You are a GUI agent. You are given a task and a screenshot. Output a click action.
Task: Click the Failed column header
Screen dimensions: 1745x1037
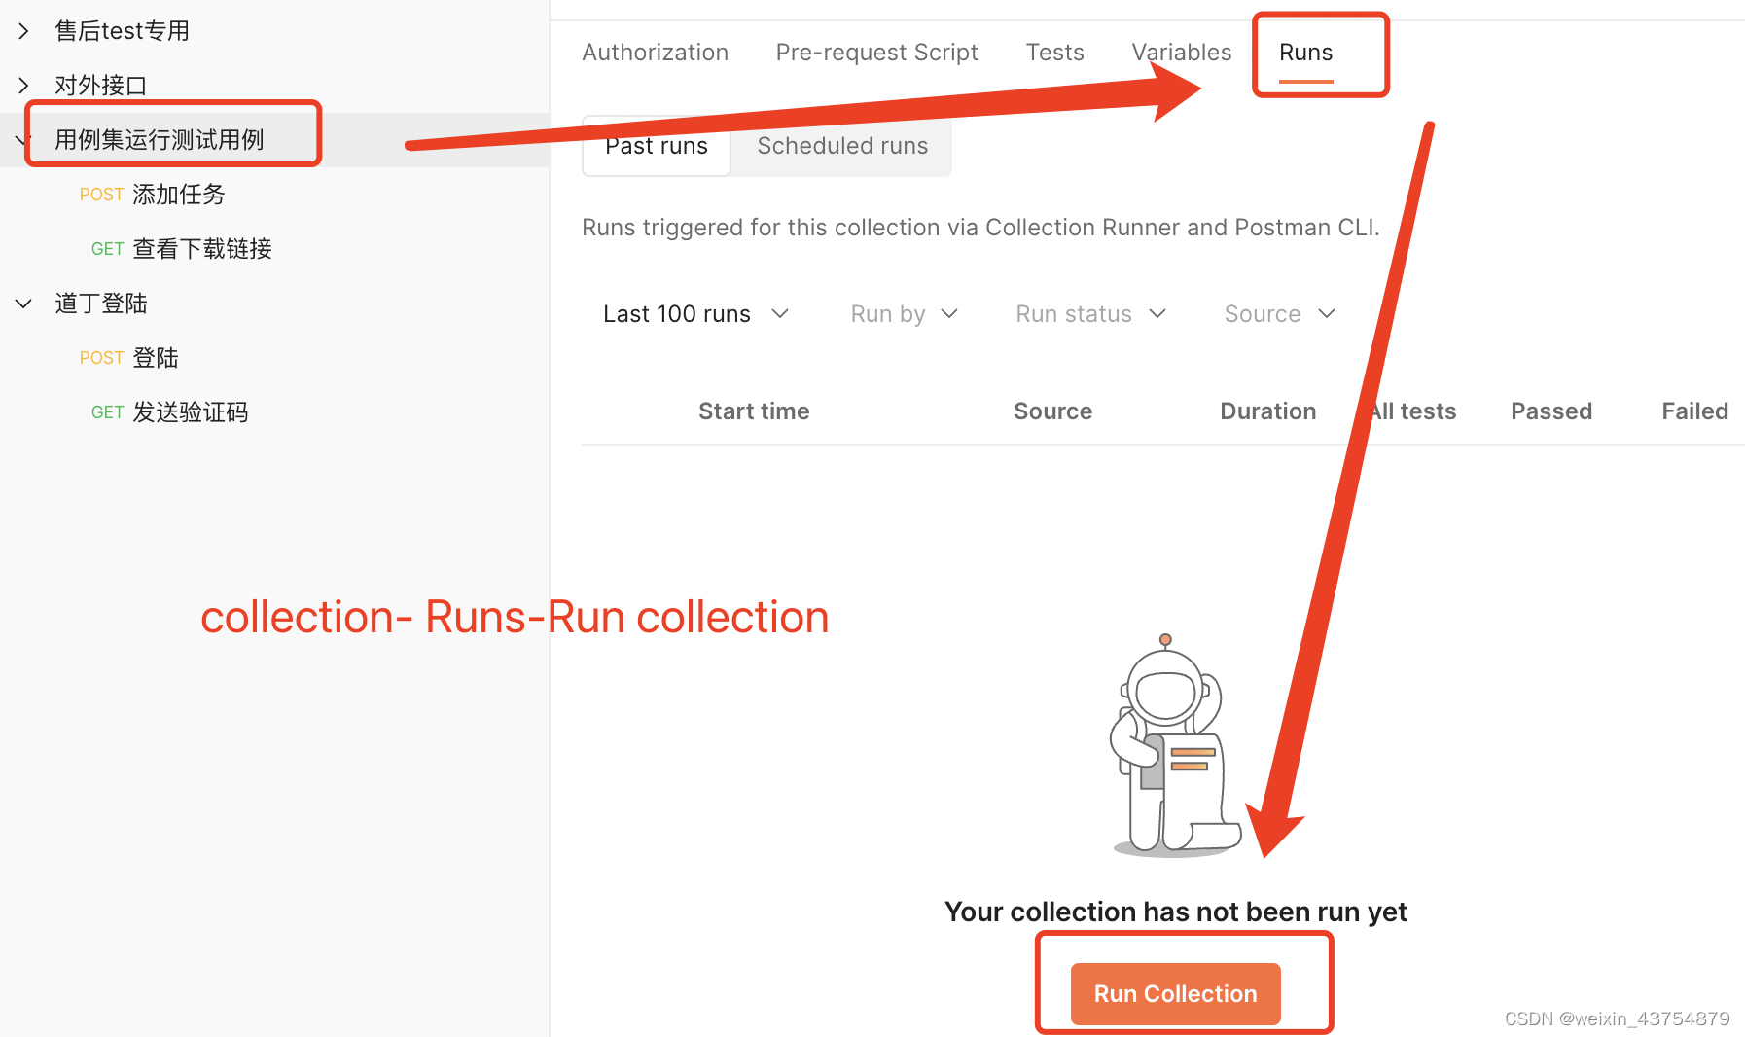1695,411
